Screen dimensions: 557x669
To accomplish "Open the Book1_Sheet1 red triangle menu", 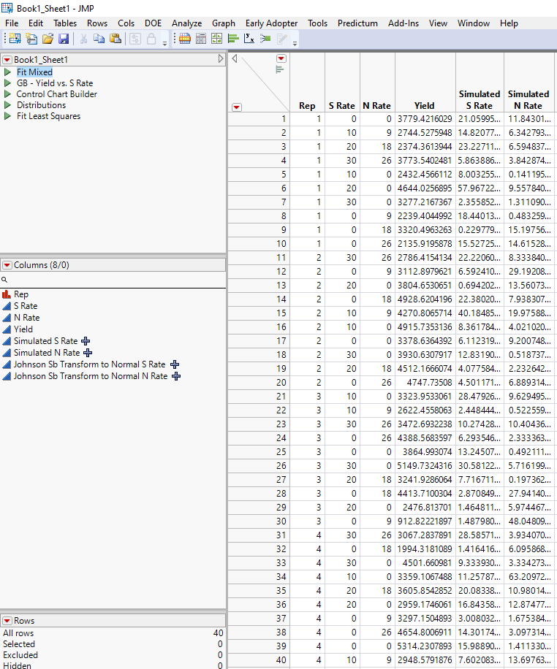I will pyautogui.click(x=7, y=59).
